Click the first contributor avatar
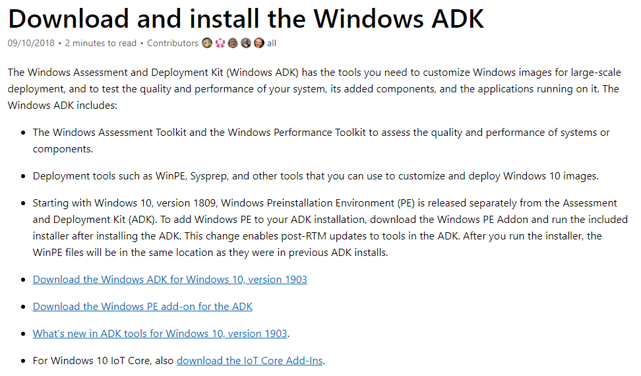This screenshot has width=641, height=376. point(207,43)
